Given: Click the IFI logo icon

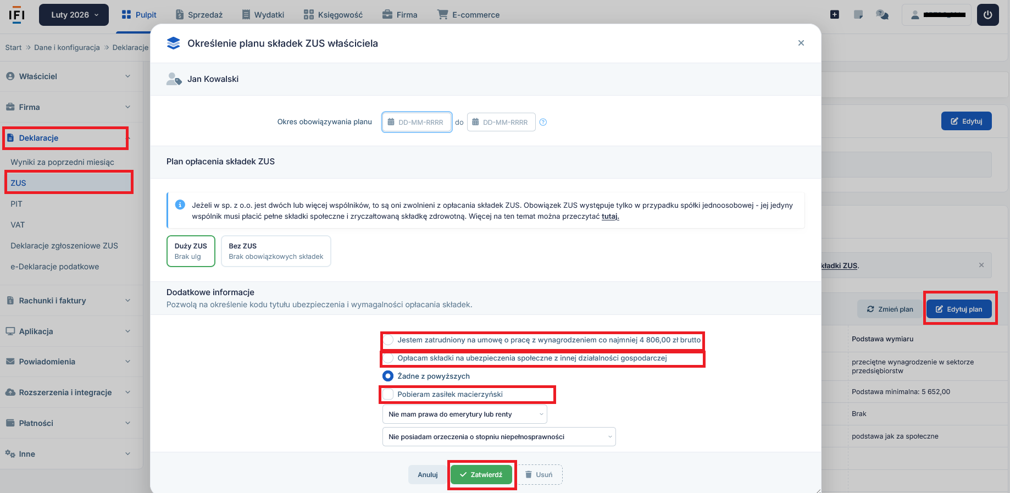Looking at the screenshot, I should click(x=16, y=15).
